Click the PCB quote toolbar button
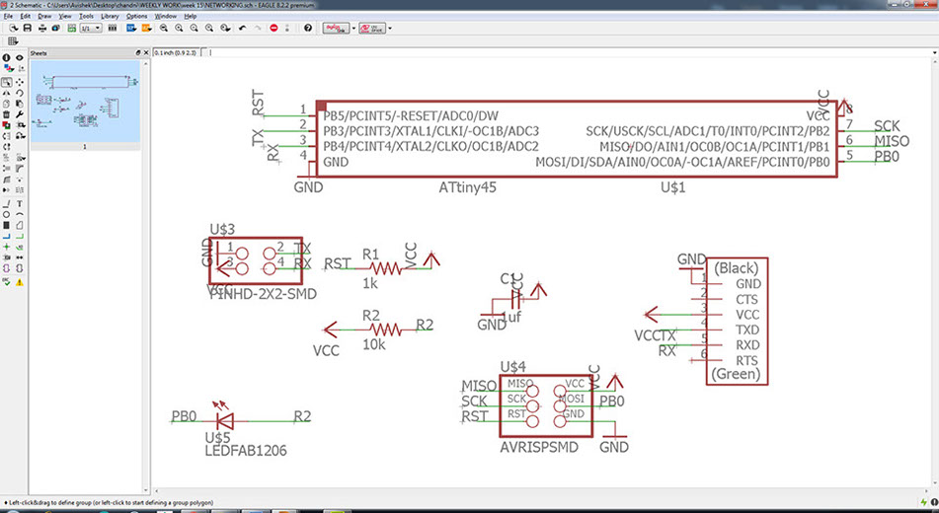This screenshot has height=513, width=939. (372, 29)
